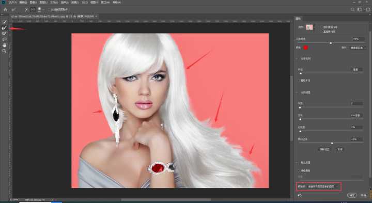Open the 窗口 (Window) menu
The width and height of the screenshot is (372, 203).
click(x=105, y=3)
